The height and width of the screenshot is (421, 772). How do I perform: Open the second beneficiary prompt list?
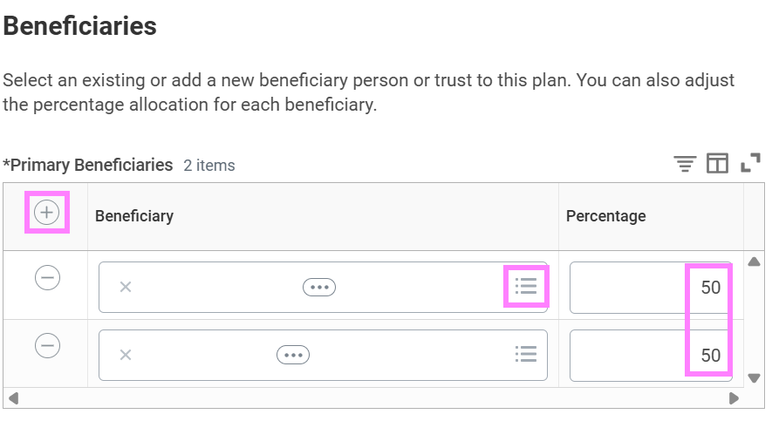[x=526, y=355]
